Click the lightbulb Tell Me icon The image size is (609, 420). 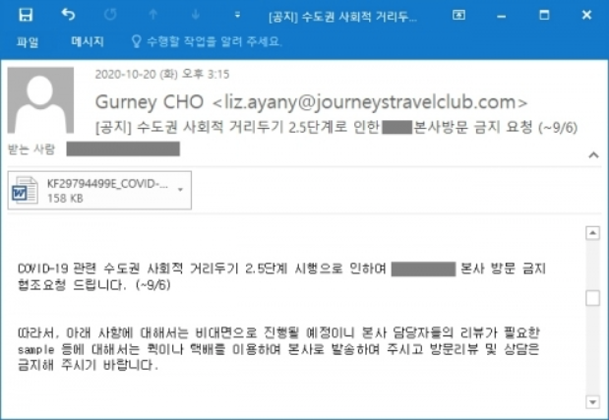136,41
